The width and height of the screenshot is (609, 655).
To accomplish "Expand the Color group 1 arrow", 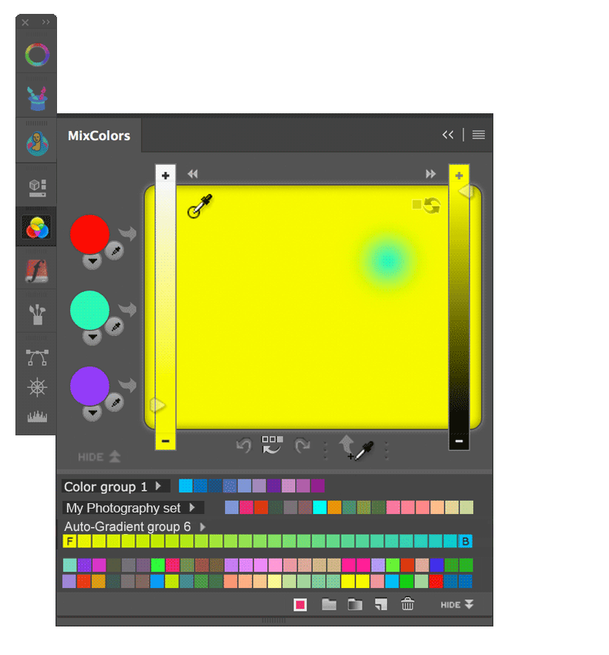I will pos(158,486).
